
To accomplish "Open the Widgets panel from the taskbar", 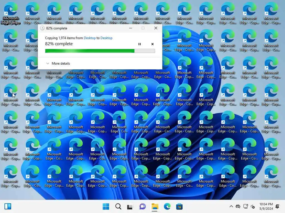I will [x=8, y=206].
